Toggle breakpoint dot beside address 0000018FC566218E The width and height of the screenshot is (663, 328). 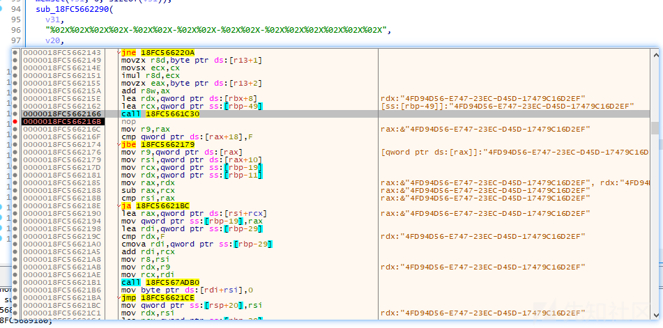[x=15, y=206]
